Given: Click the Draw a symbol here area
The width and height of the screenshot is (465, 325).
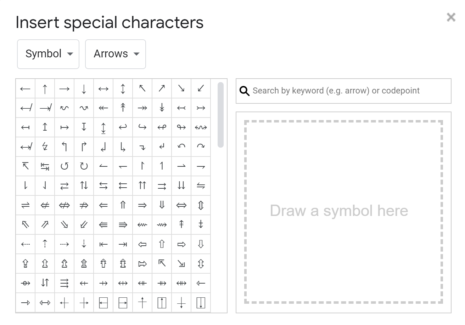Looking at the screenshot, I should click(x=343, y=212).
